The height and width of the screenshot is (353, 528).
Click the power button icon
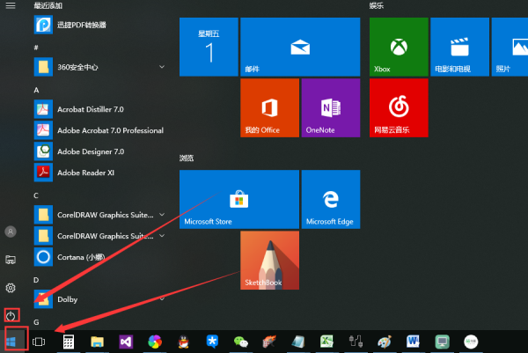tap(11, 314)
